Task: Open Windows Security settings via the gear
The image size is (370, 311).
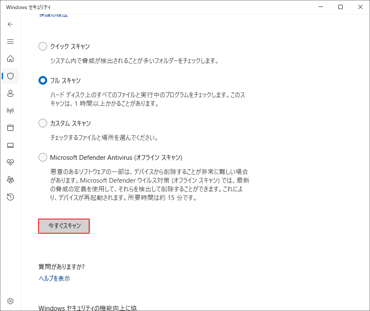Action: [10, 301]
